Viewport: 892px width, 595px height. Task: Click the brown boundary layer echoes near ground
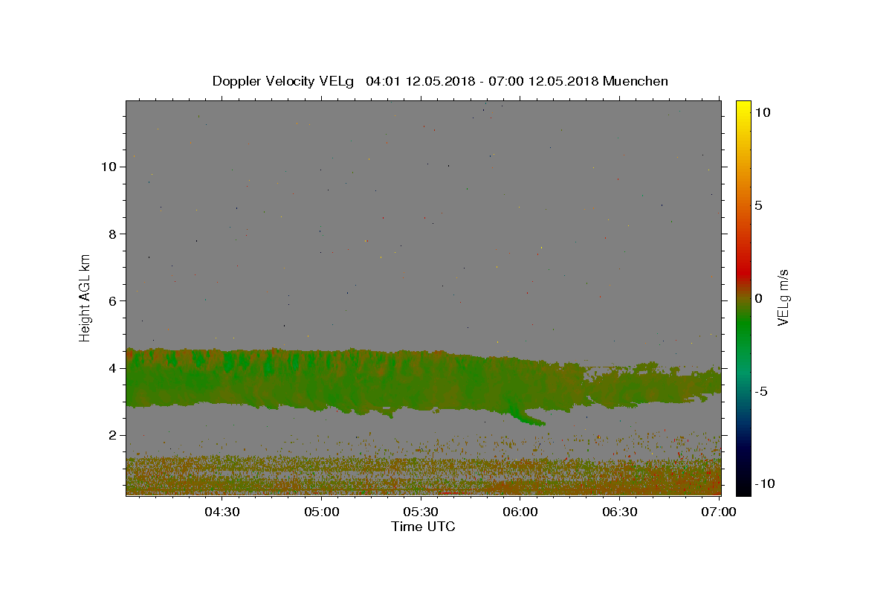click(x=424, y=476)
